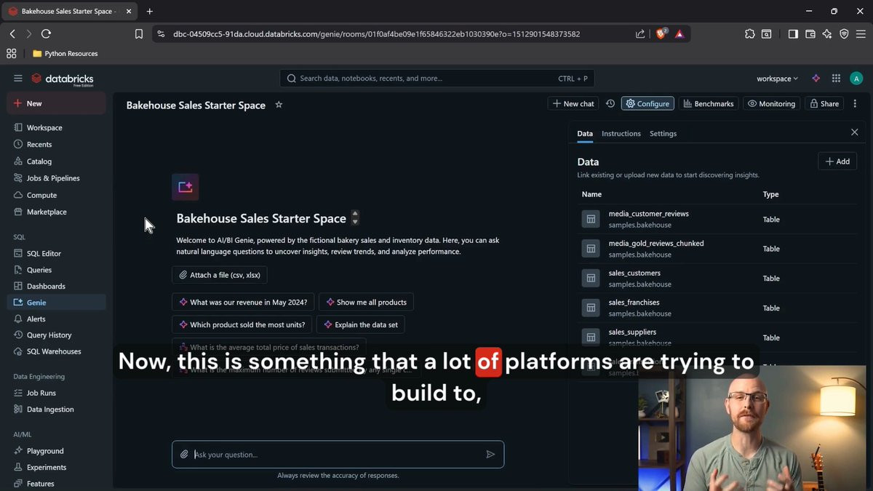Click the Genie space logo icon
Viewport: 873px width, 491px height.
point(186,187)
